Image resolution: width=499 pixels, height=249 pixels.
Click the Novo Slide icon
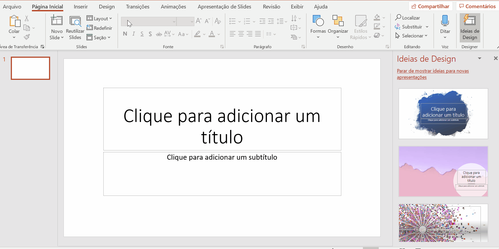click(x=57, y=21)
